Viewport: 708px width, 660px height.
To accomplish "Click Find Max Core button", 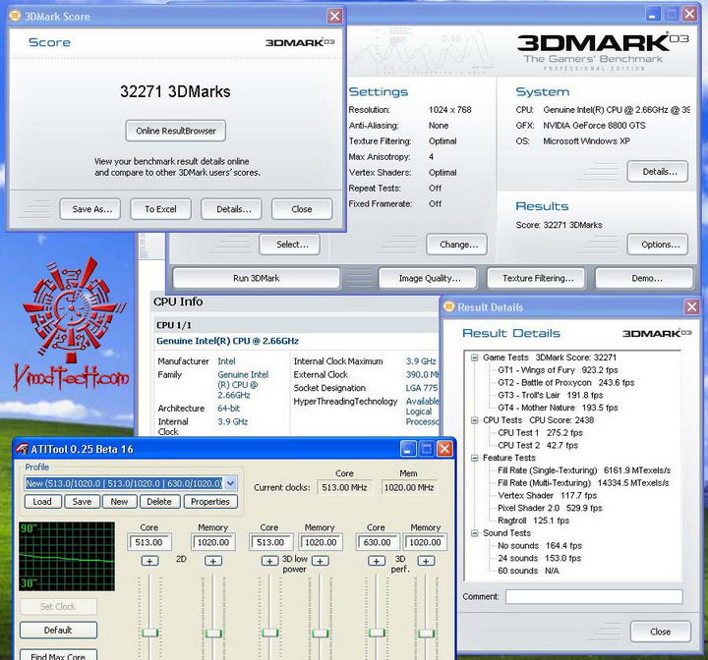I will tap(58, 655).
